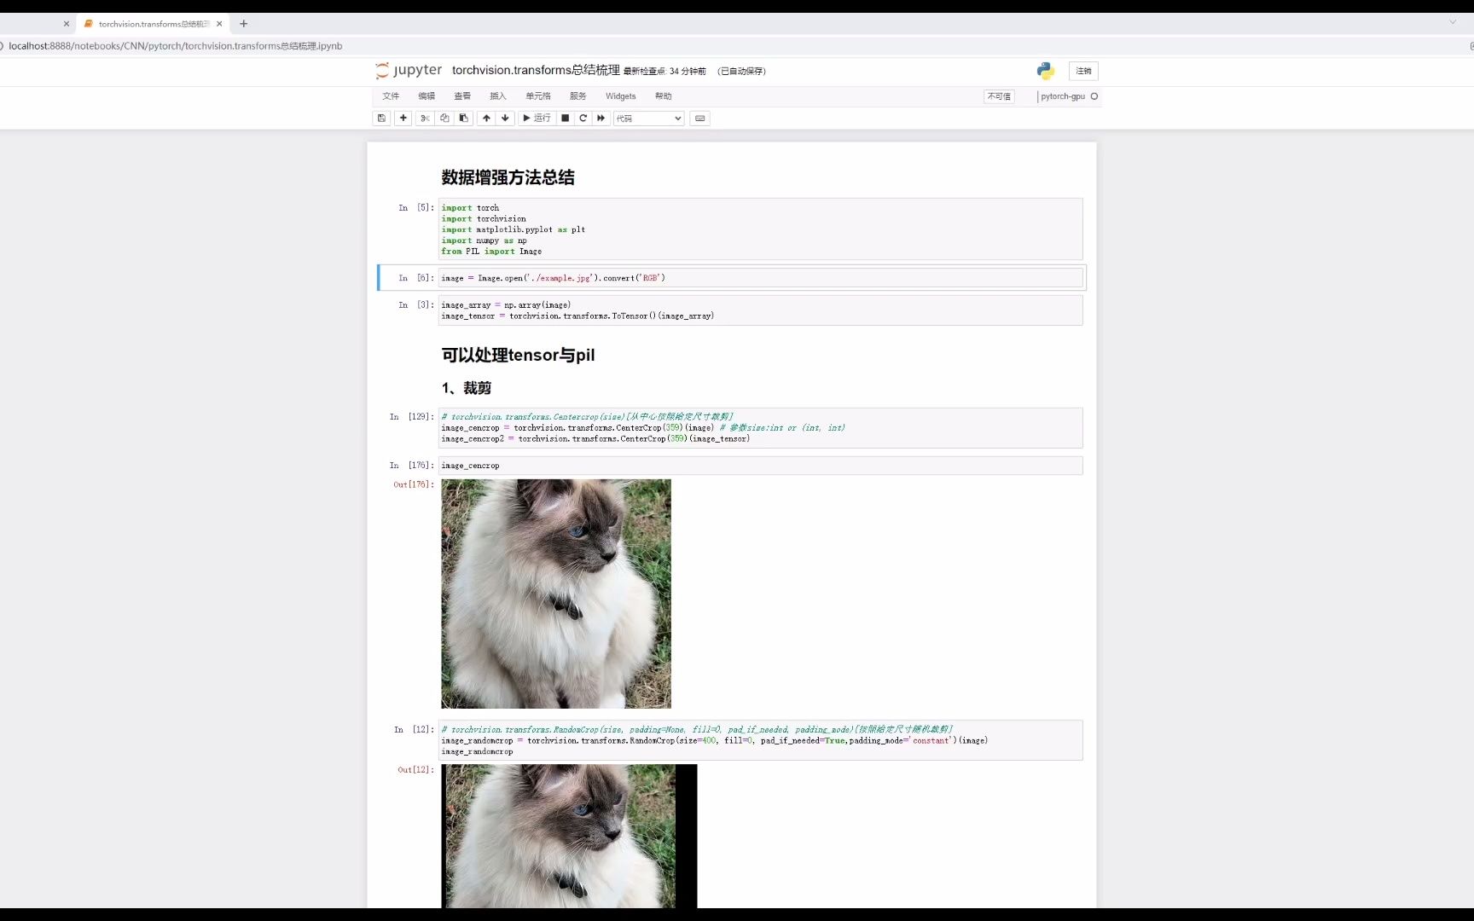Open the command palette keyboard icon
This screenshot has width=1474, height=921.
700,119
